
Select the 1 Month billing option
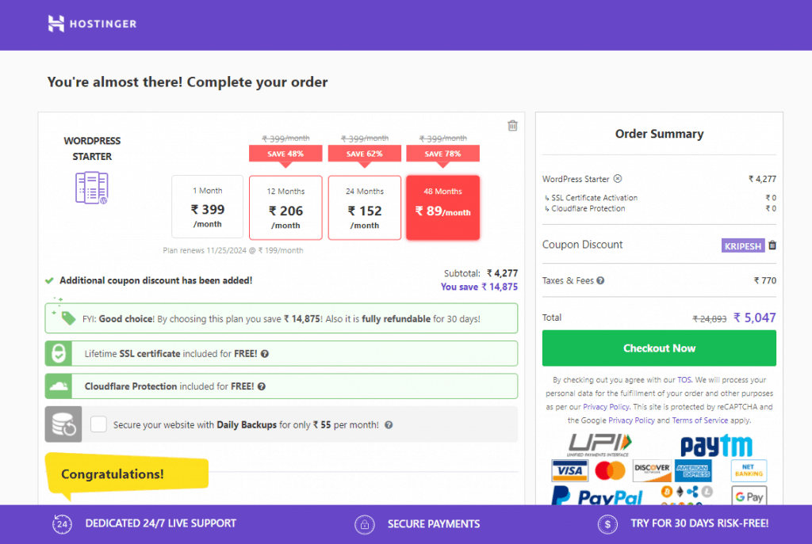tap(207, 207)
